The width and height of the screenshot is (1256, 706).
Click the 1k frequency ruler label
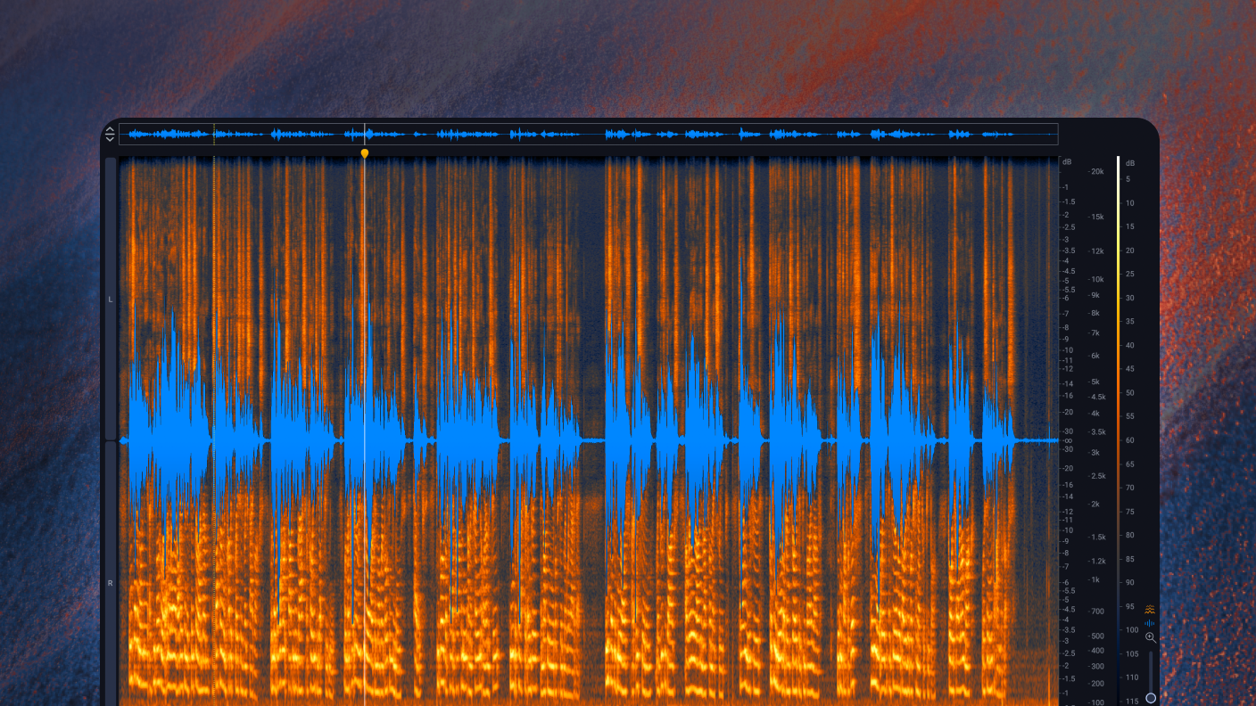[1095, 579]
